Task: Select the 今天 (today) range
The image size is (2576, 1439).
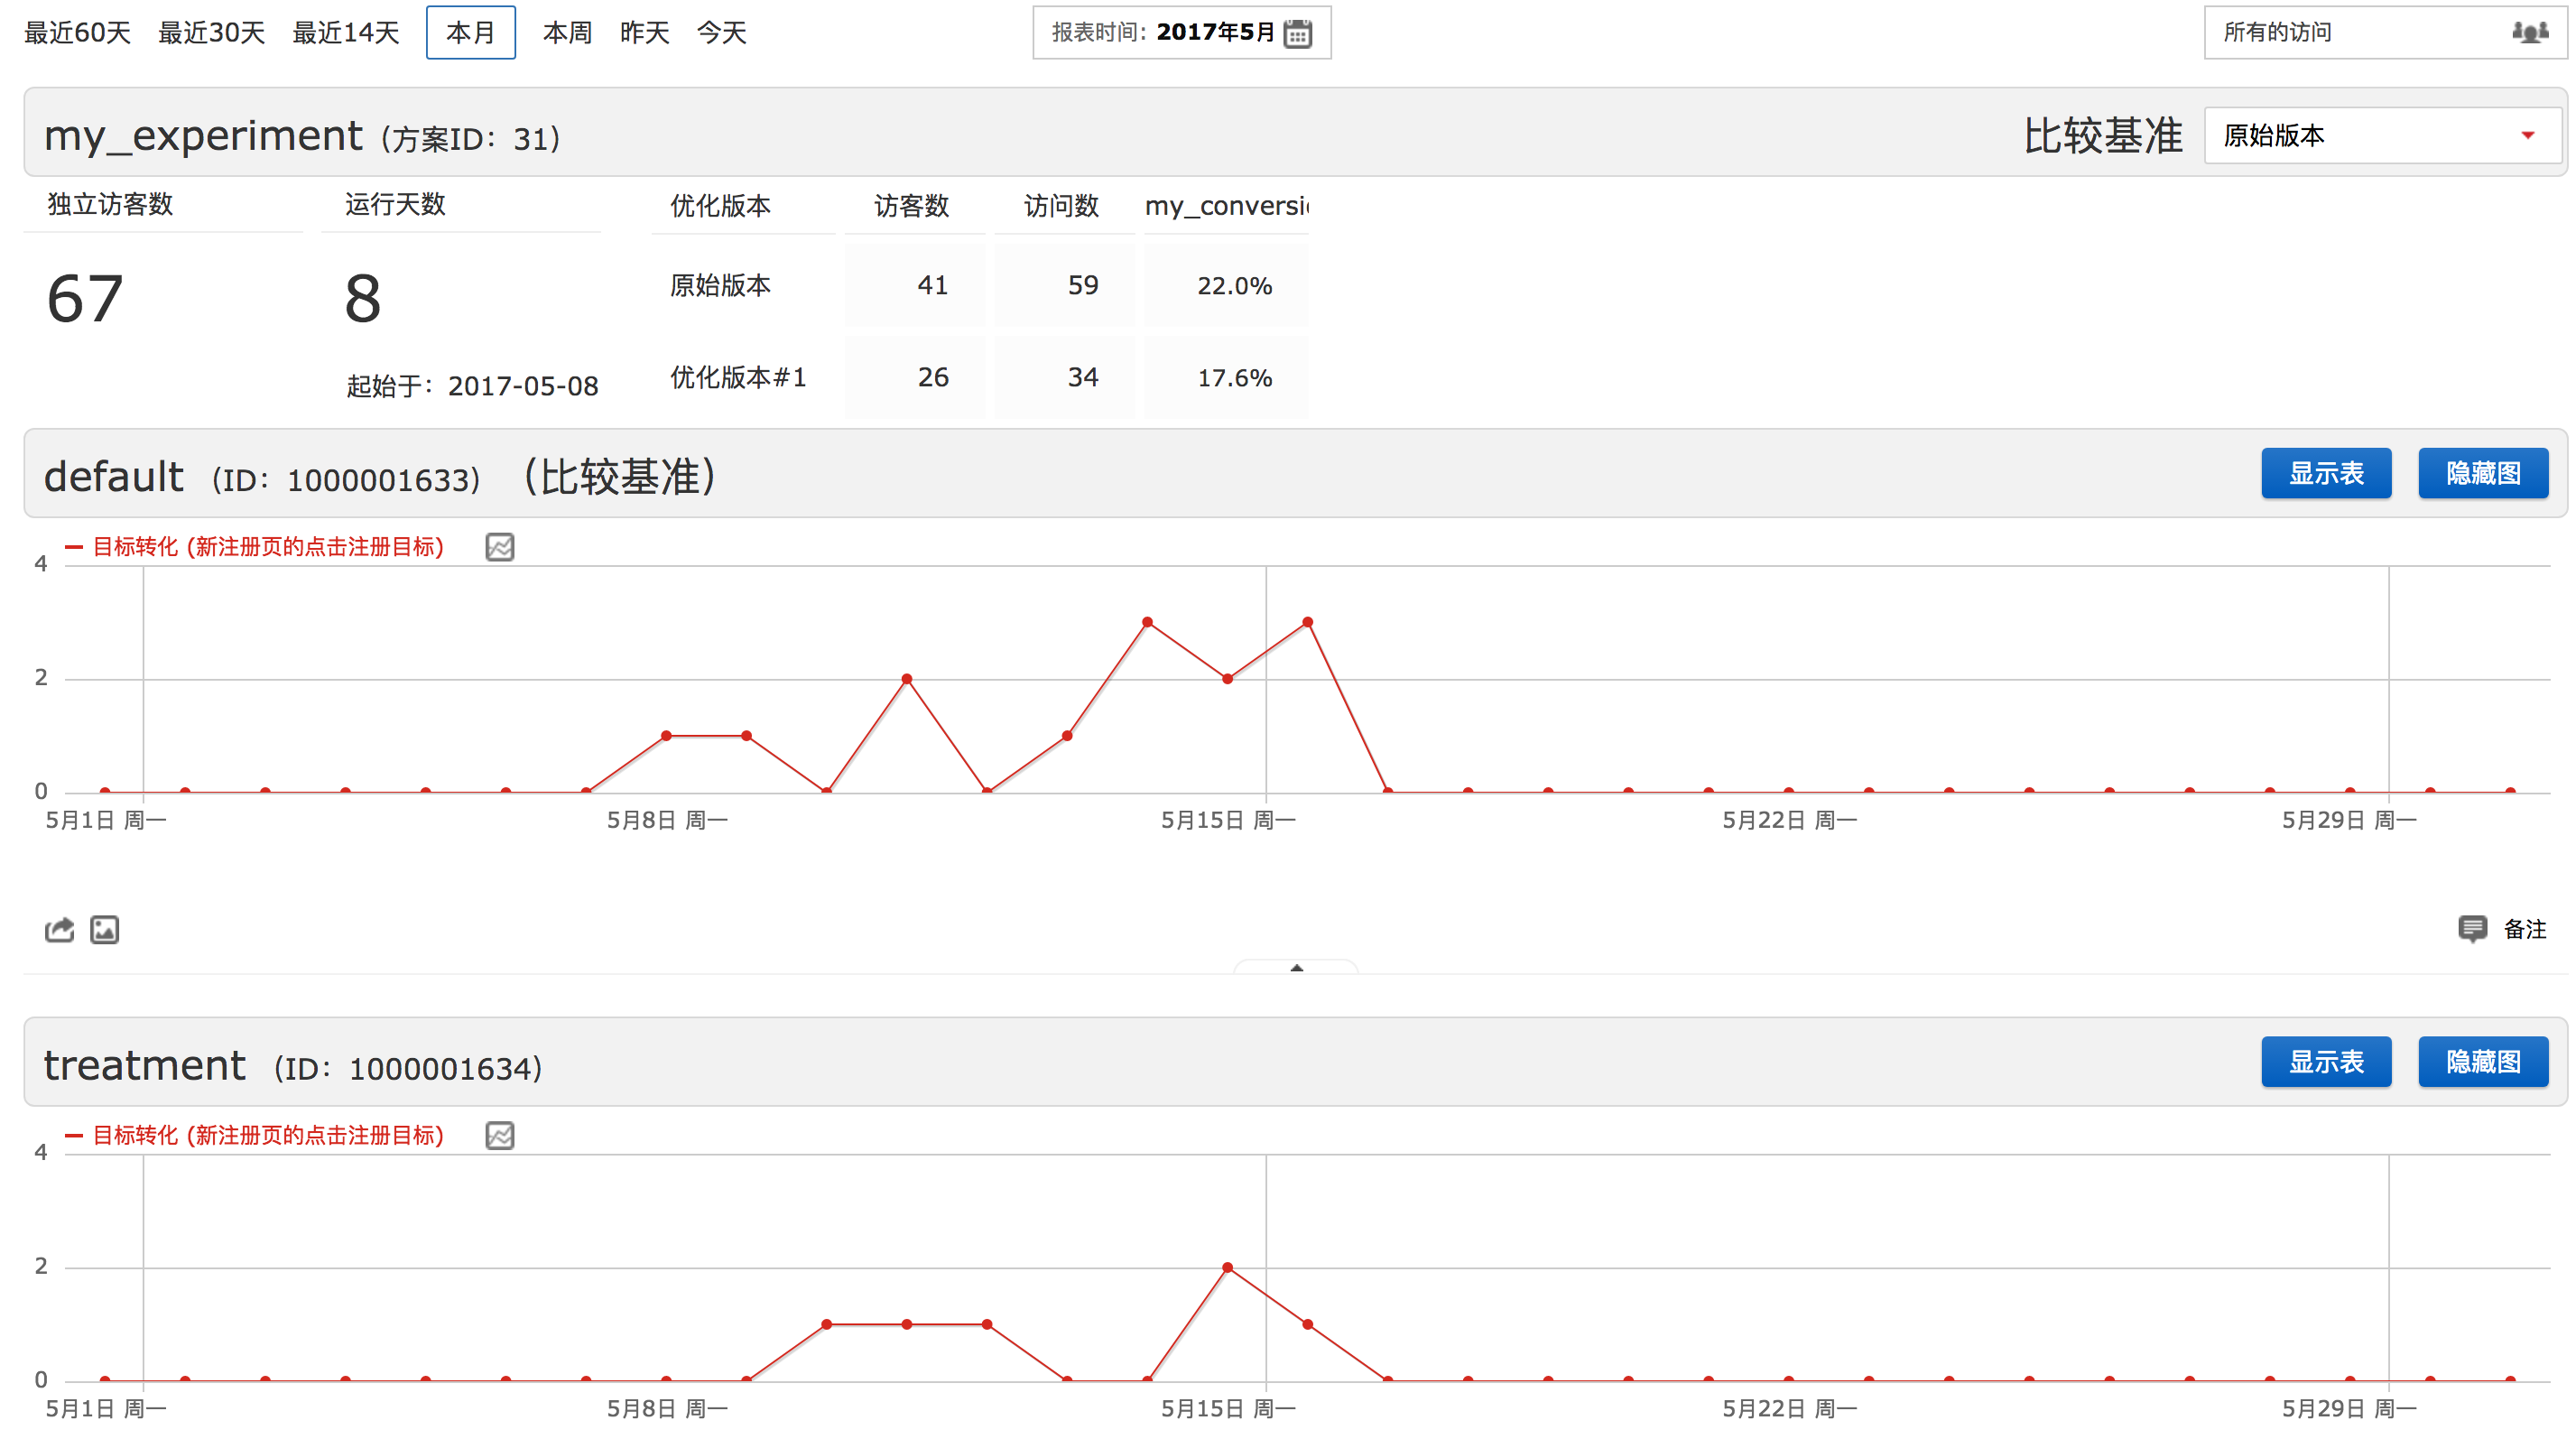Action: (x=721, y=33)
